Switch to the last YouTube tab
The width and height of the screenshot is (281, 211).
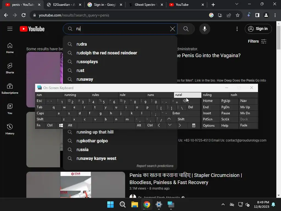pos(186,5)
